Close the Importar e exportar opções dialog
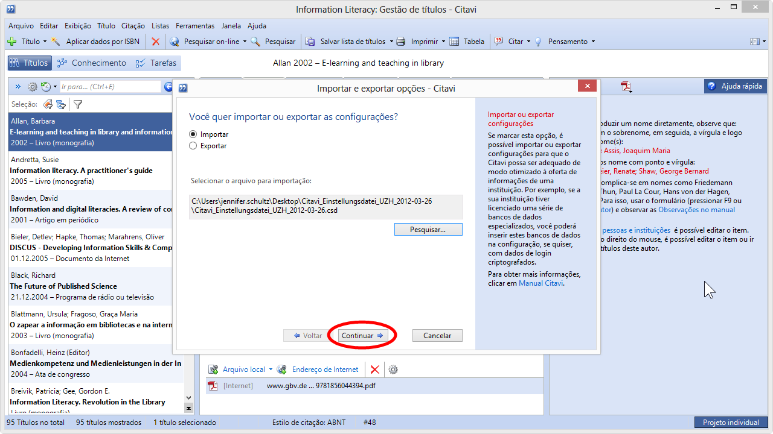 [587, 86]
